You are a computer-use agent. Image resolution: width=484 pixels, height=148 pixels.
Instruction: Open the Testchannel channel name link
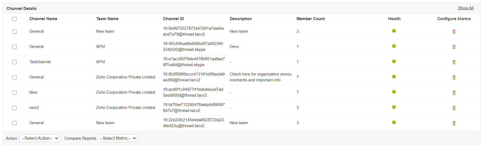click(x=40, y=62)
